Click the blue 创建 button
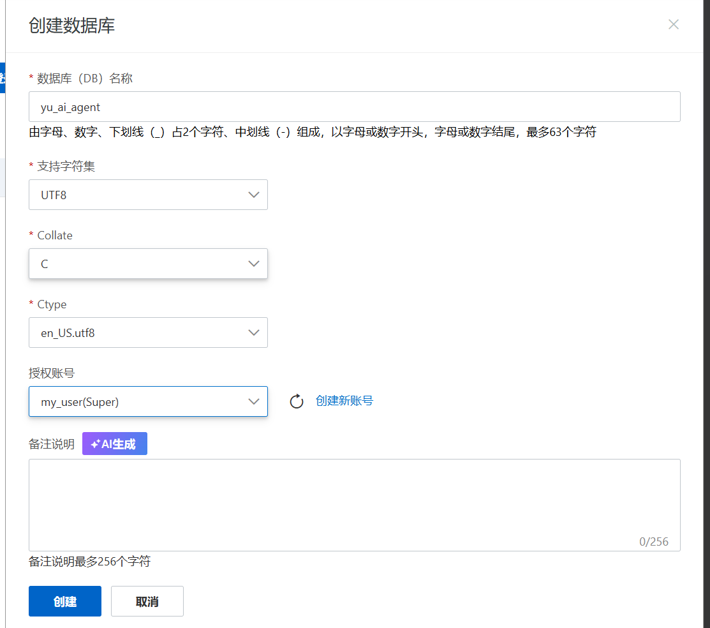The width and height of the screenshot is (710, 628). coord(65,601)
